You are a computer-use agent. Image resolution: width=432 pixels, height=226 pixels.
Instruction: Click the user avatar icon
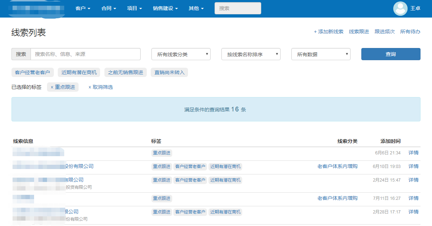(x=400, y=9)
